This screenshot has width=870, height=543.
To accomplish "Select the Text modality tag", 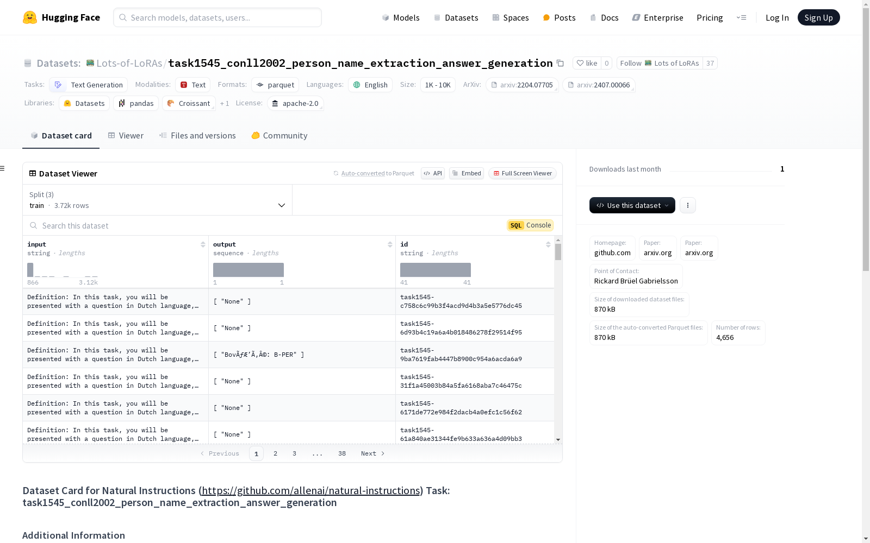I will [x=192, y=85].
